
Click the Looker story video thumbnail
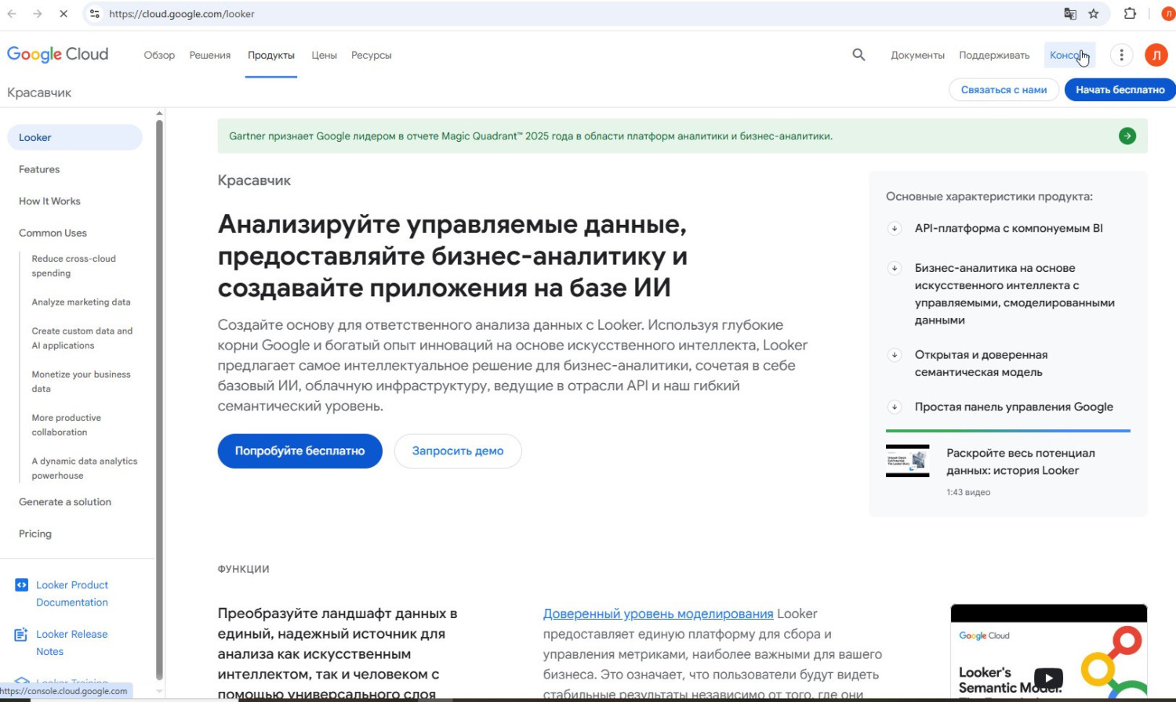(907, 461)
